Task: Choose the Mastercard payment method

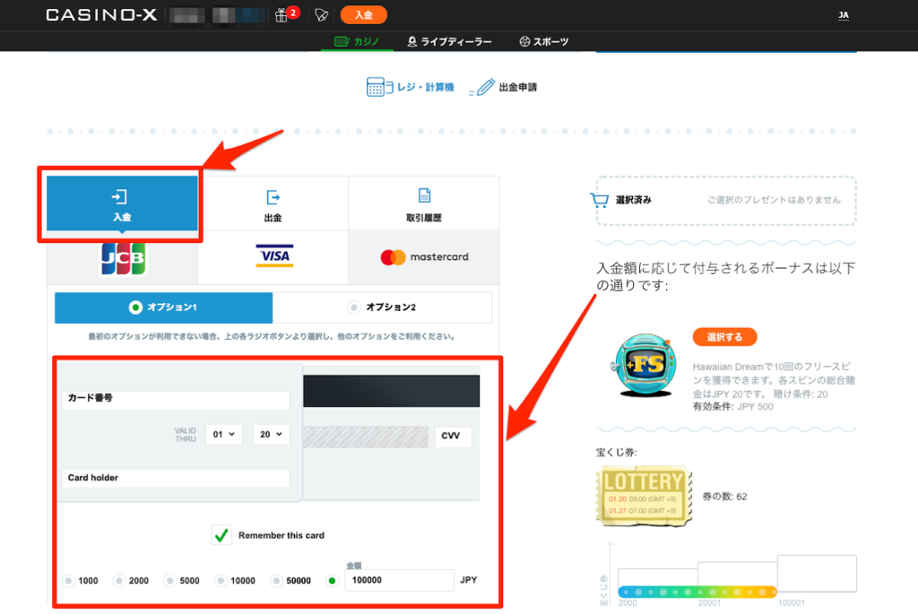Action: 424,257
